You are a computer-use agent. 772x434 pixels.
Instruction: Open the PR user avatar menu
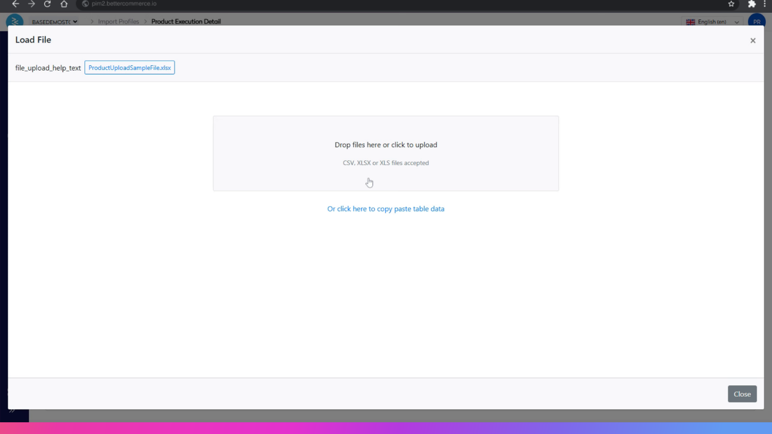click(756, 21)
